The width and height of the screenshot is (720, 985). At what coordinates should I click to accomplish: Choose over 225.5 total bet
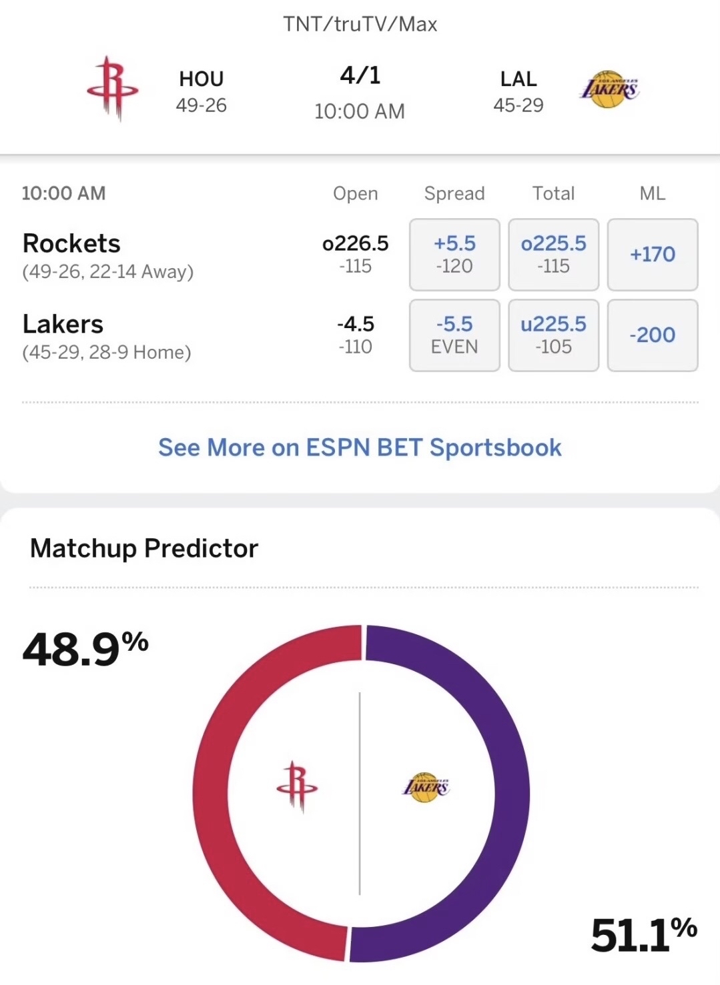point(553,255)
